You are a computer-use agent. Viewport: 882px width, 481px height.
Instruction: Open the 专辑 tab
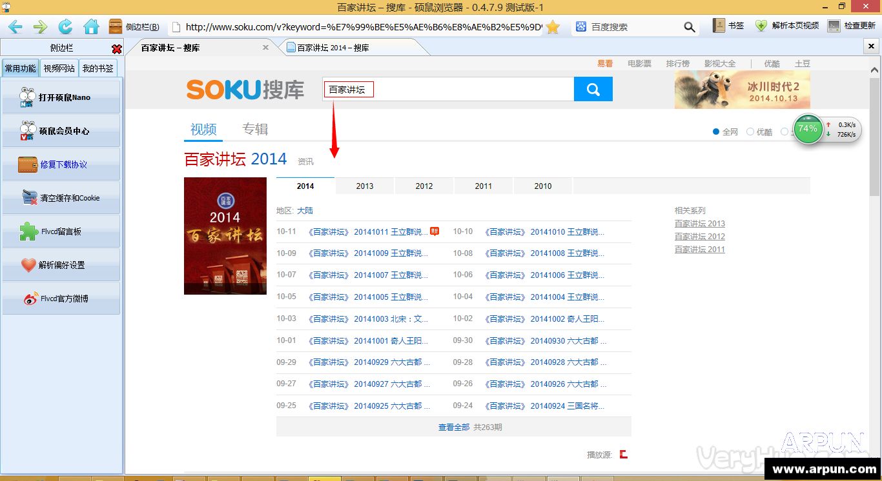pyautogui.click(x=255, y=129)
